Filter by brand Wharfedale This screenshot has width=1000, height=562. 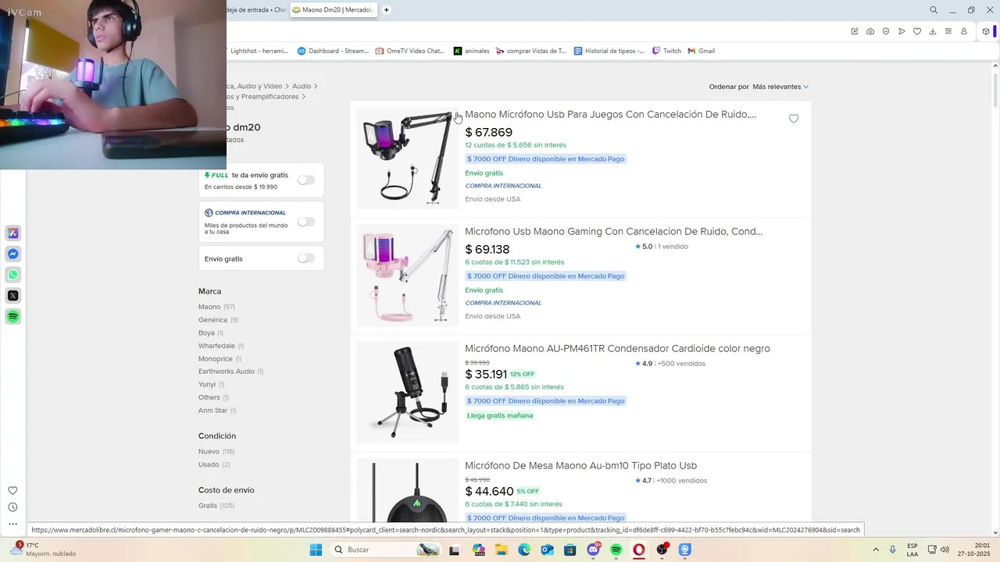coord(221,346)
